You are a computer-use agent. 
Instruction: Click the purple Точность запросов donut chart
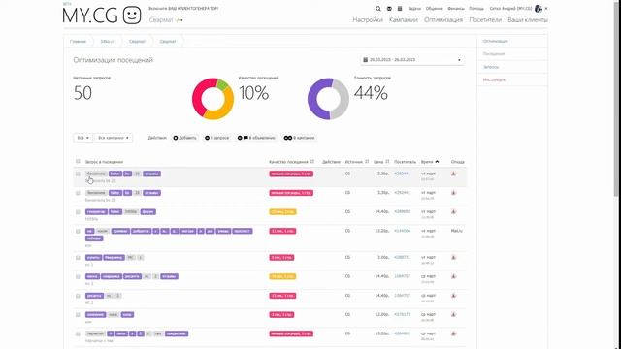coord(328,99)
